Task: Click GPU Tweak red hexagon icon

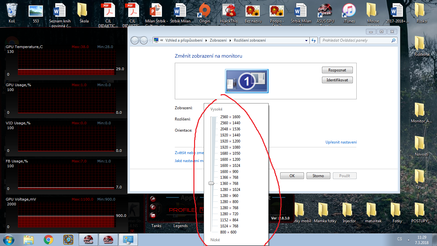Action: [153, 207]
